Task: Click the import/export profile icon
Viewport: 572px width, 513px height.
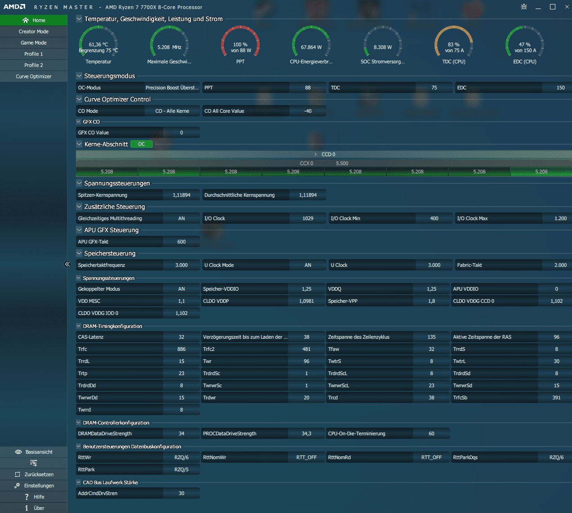Action: 34,463
